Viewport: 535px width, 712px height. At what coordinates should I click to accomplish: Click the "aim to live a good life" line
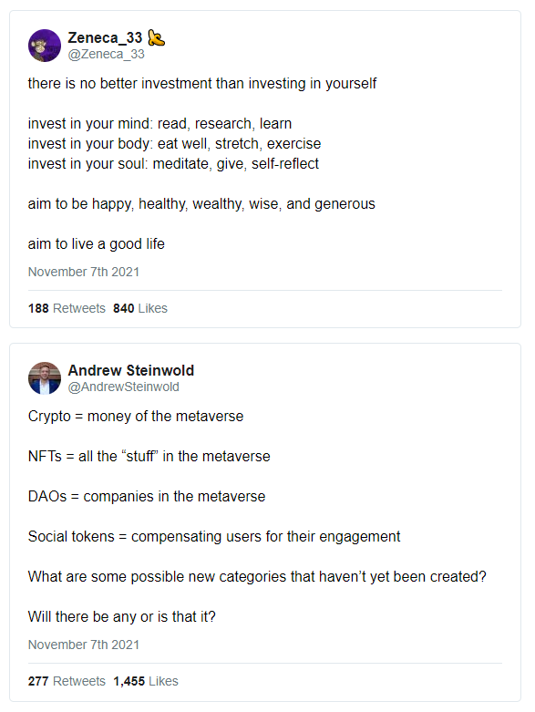point(97,243)
